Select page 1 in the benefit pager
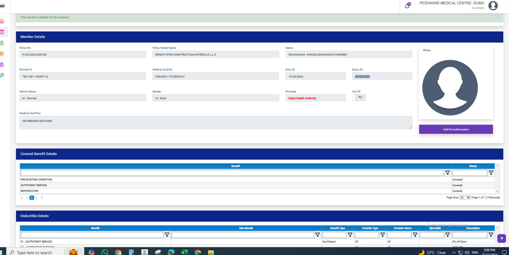 32,198
